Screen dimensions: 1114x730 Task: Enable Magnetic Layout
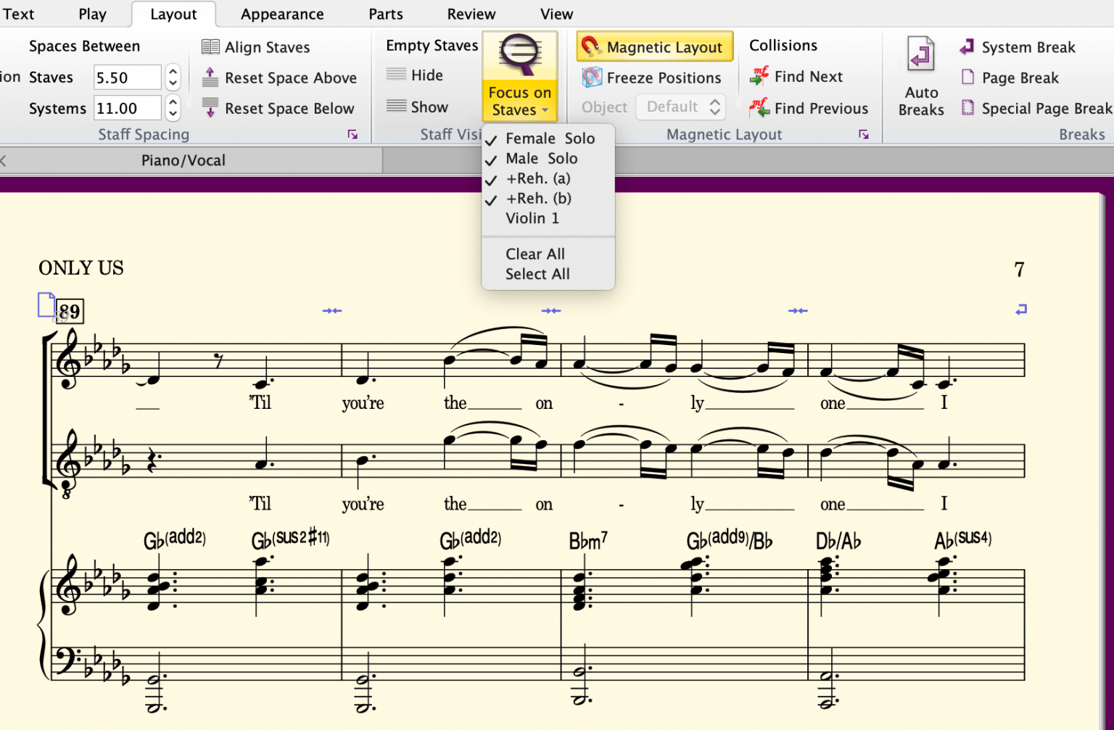pyautogui.click(x=653, y=46)
